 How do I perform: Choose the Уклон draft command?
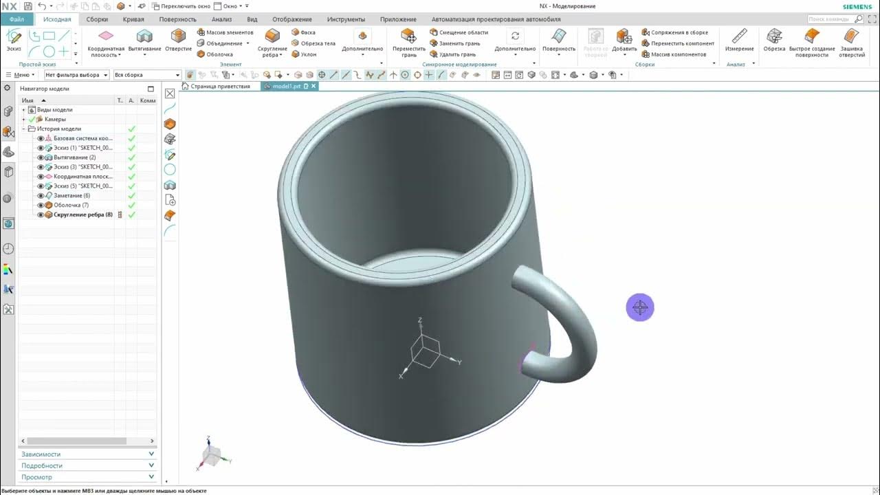tap(304, 54)
